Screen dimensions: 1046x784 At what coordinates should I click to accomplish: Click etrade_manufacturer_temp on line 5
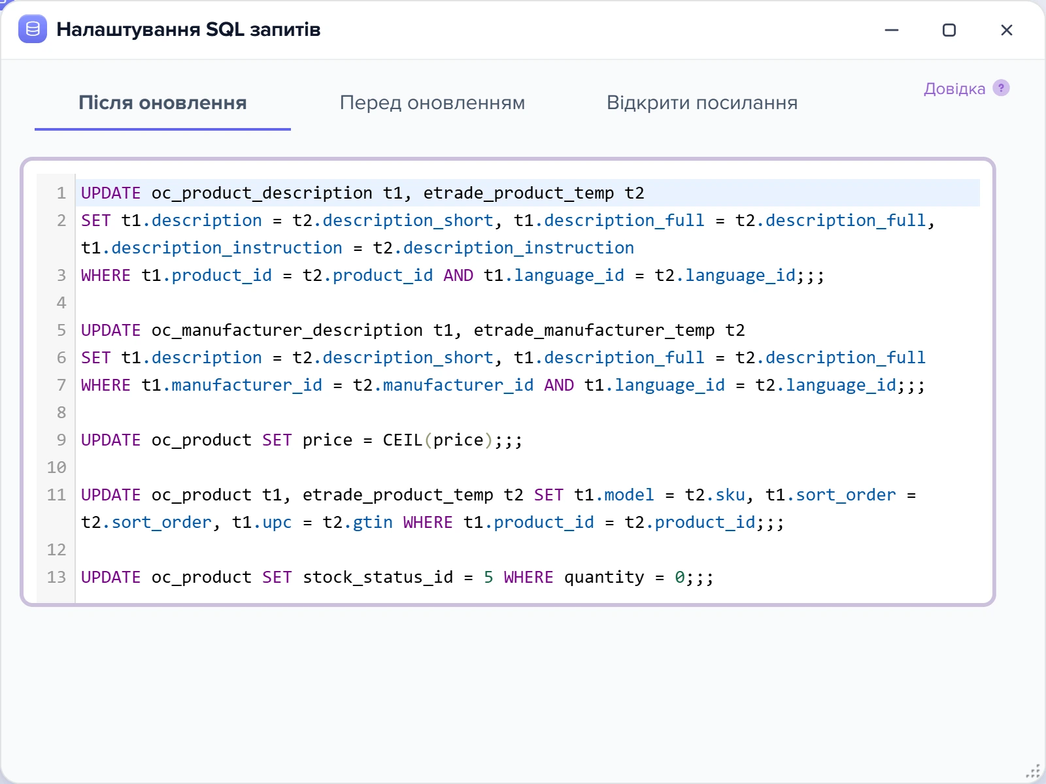pos(594,331)
